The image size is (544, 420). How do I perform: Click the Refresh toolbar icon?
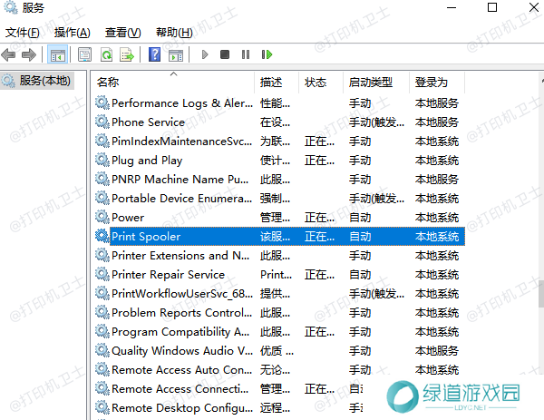click(106, 54)
